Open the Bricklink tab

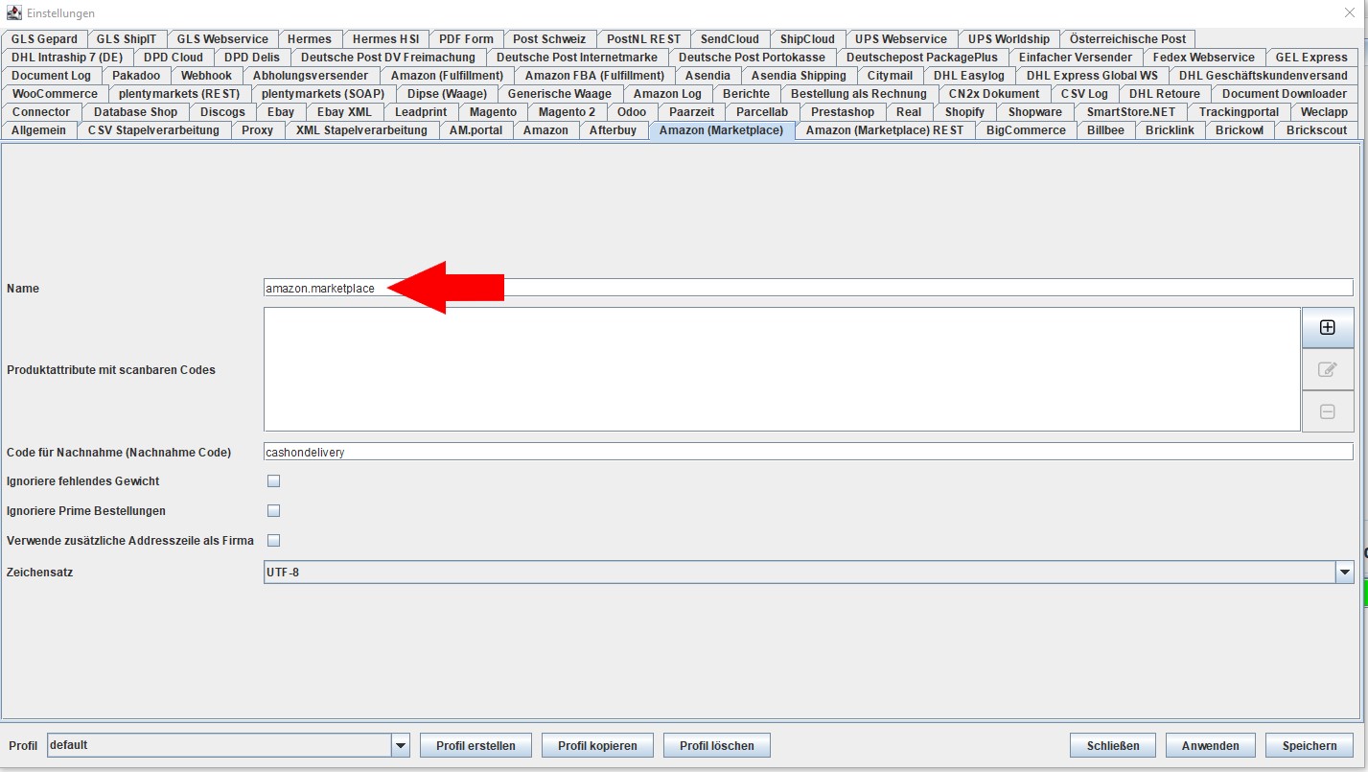pyautogui.click(x=1170, y=130)
